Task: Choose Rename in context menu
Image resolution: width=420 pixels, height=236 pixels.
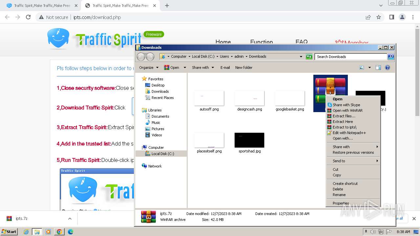Action: (x=353, y=195)
